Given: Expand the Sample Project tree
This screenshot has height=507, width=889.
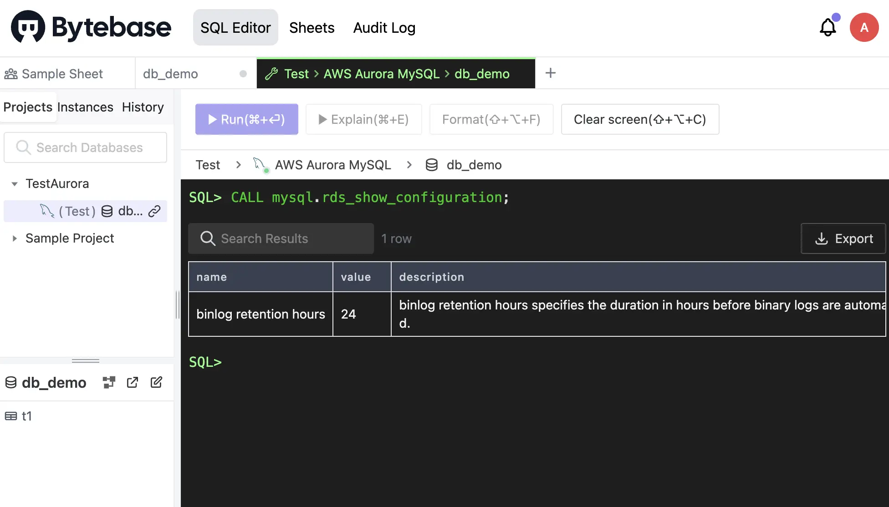Looking at the screenshot, I should click(14, 238).
